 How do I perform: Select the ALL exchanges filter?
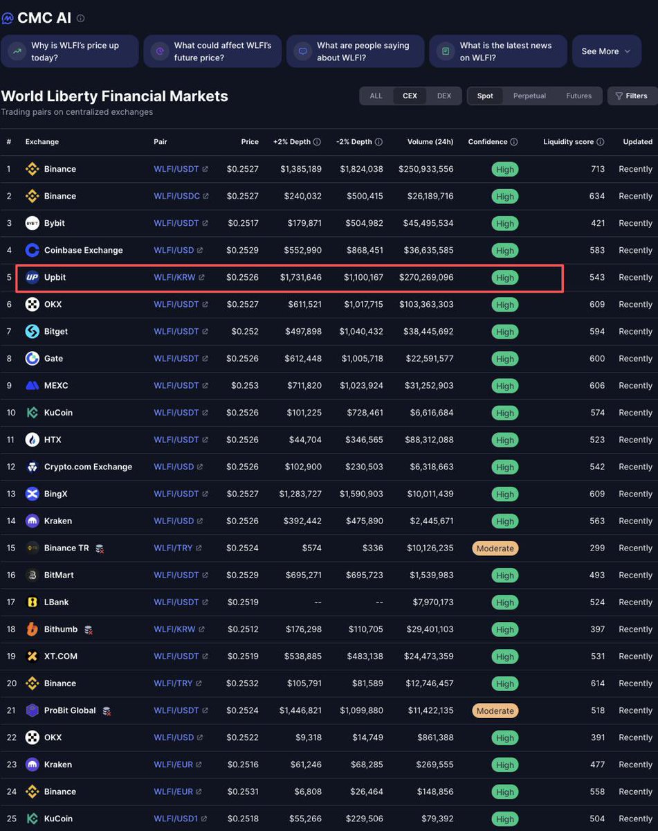(376, 96)
